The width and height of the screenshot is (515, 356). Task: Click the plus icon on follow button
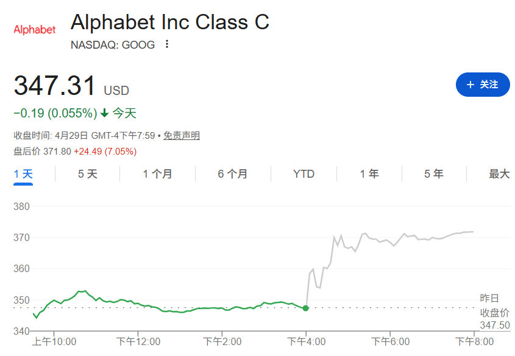470,85
